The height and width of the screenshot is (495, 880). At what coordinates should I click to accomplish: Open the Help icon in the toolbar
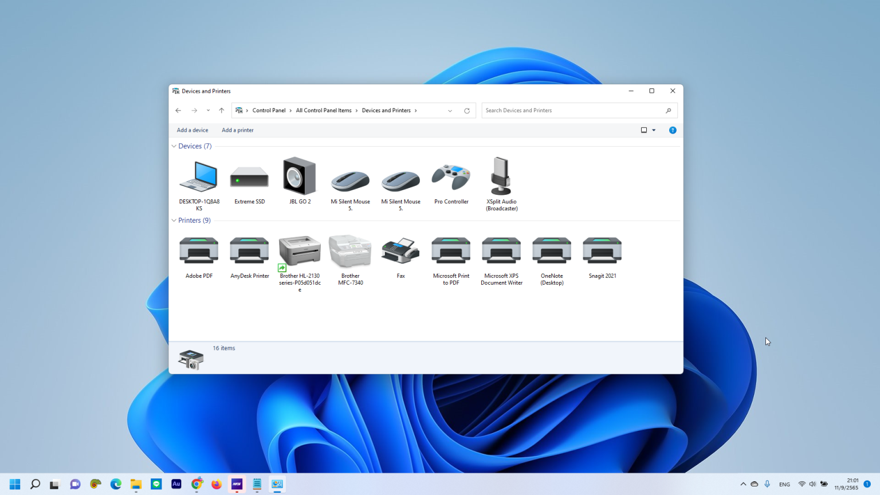click(x=673, y=130)
